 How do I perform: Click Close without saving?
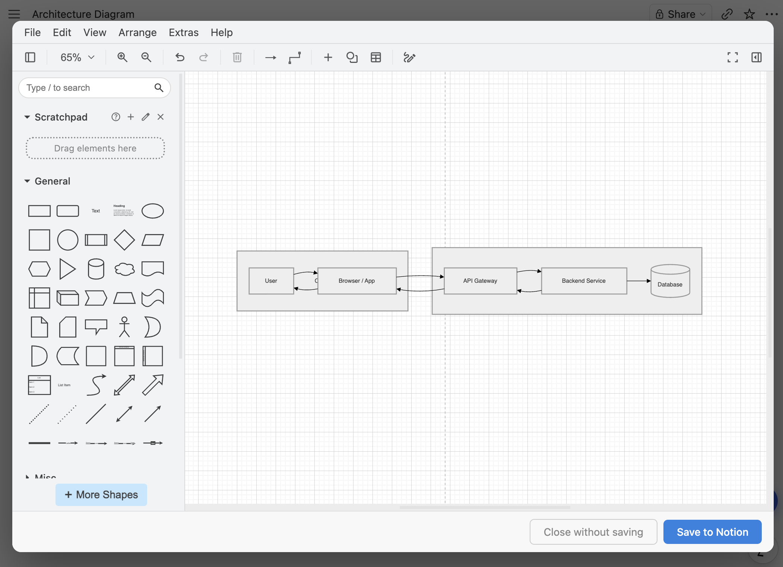click(x=593, y=532)
